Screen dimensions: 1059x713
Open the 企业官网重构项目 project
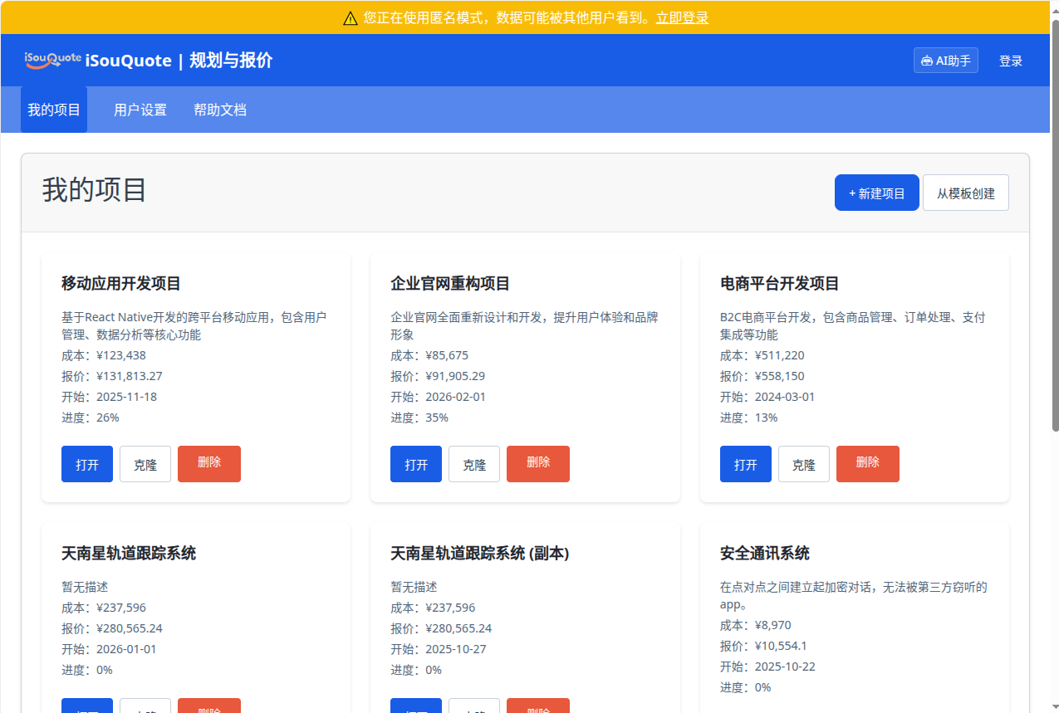coord(416,464)
